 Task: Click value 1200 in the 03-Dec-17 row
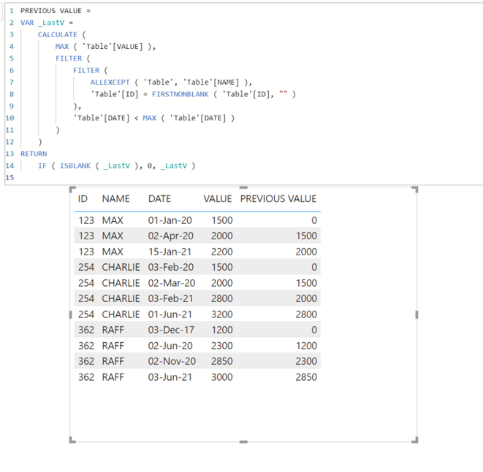[x=222, y=330]
